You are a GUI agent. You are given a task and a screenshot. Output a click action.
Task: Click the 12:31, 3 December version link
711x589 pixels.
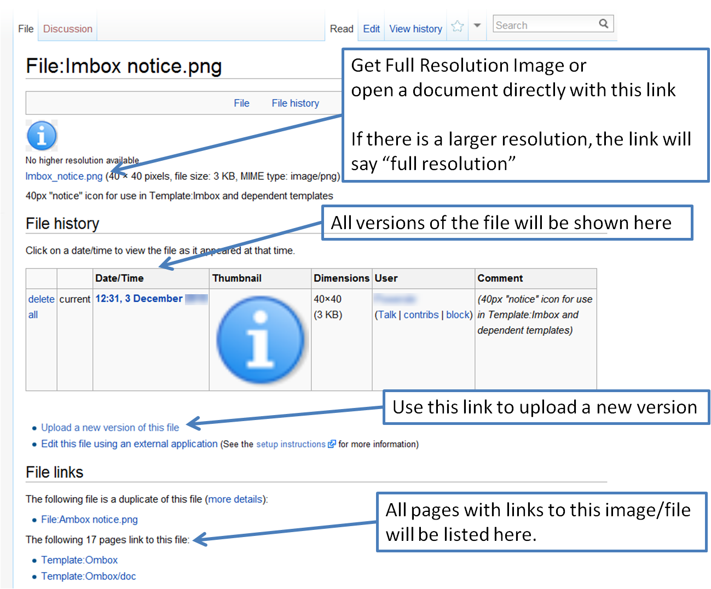coord(138,299)
